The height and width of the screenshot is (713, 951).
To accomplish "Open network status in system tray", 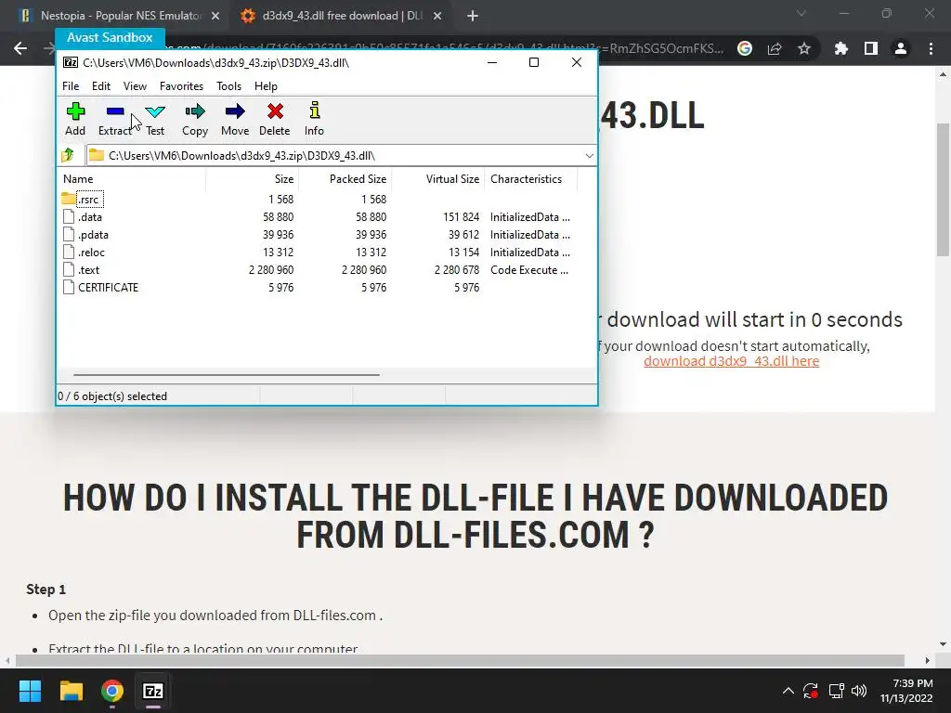I will point(837,691).
